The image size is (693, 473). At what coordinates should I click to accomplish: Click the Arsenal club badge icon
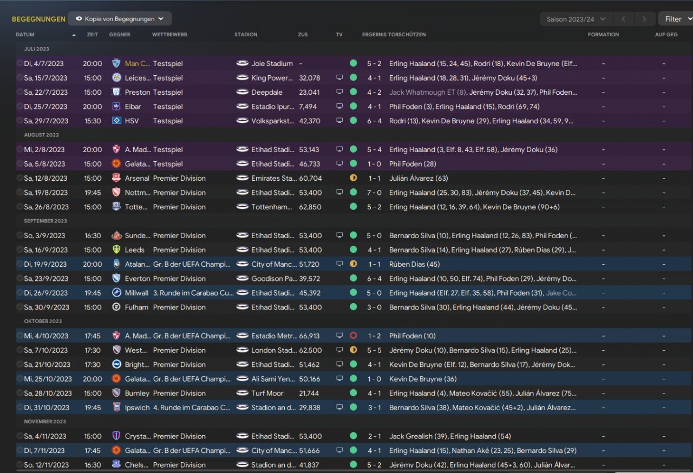click(x=116, y=178)
